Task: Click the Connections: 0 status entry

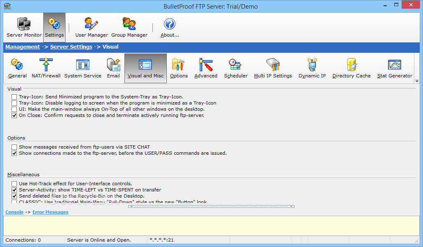Action: point(23,240)
